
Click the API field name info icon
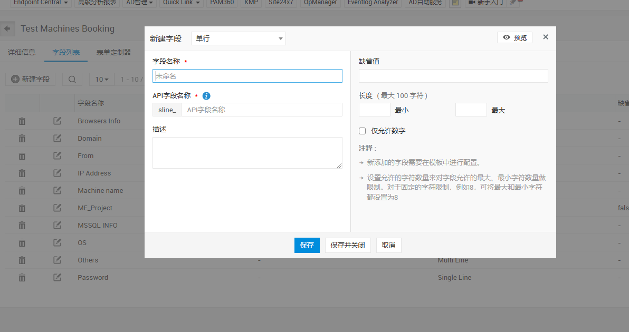206,96
